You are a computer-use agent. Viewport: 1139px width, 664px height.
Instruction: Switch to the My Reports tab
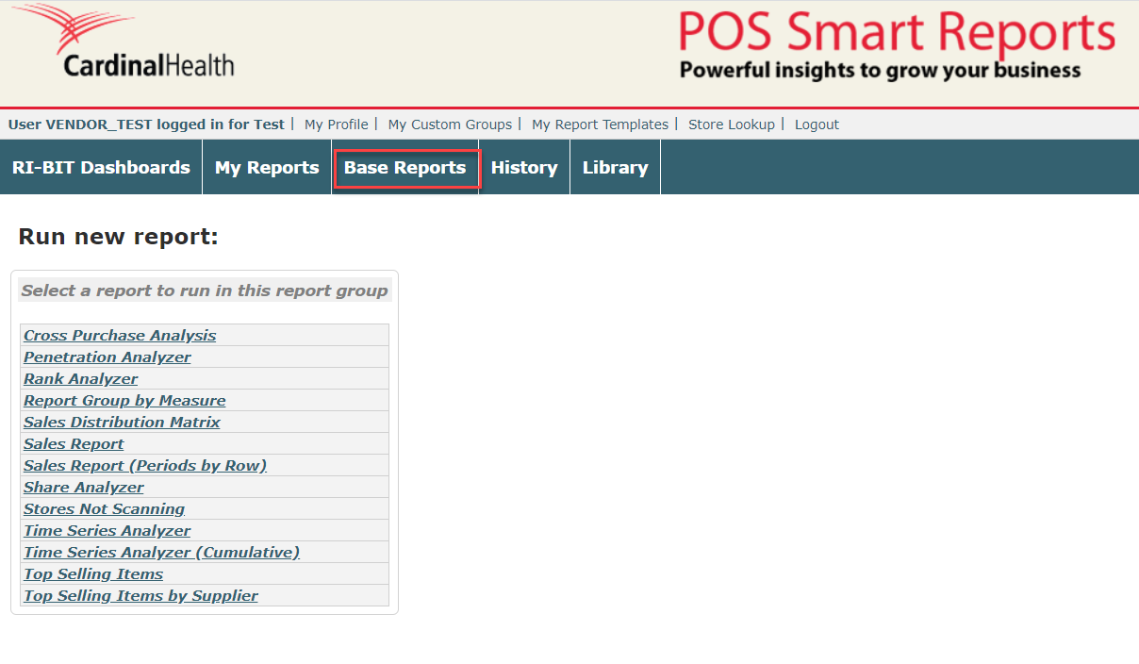[267, 168]
